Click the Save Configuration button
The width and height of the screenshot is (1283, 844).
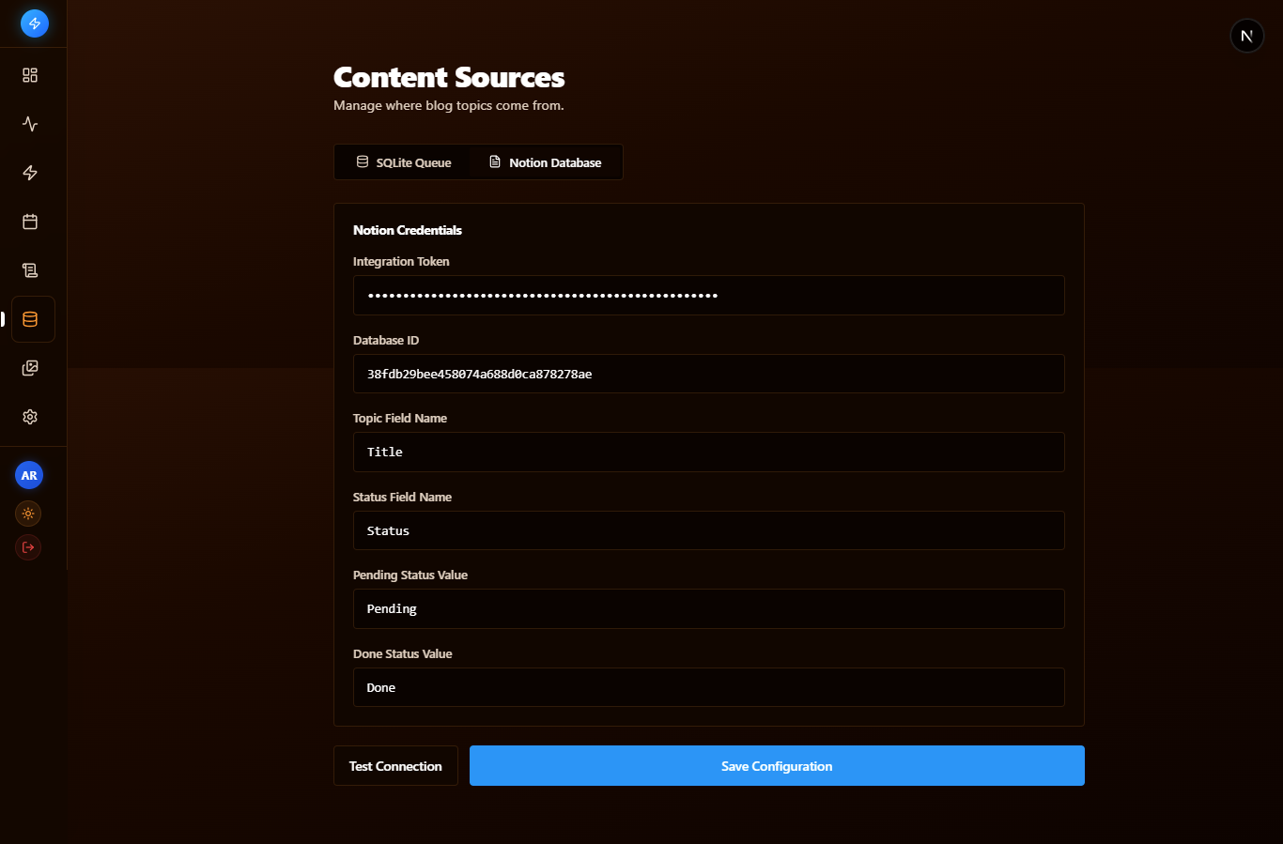777,766
